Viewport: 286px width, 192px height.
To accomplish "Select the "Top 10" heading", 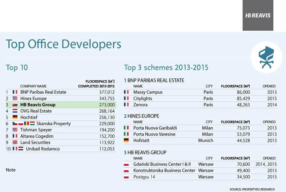I will click(x=17, y=67).
